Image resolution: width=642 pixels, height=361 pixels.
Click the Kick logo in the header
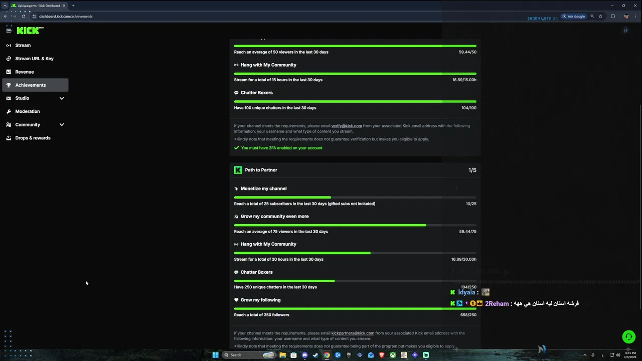[x=30, y=31]
